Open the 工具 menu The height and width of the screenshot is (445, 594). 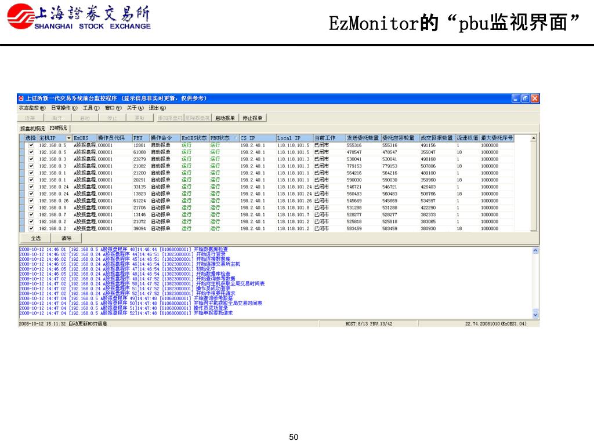pyautogui.click(x=91, y=108)
